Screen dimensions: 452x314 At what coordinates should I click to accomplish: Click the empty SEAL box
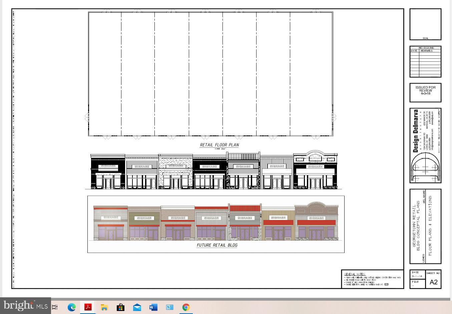(425, 24)
